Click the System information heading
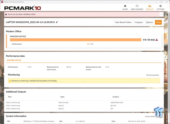The height and width of the screenshot is (124, 170). [x=16, y=116]
